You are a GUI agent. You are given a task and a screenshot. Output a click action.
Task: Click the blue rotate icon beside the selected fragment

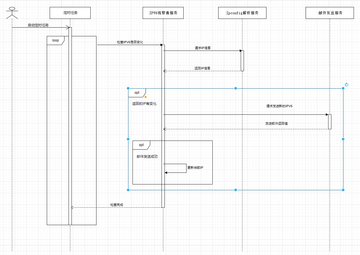pyautogui.click(x=347, y=85)
